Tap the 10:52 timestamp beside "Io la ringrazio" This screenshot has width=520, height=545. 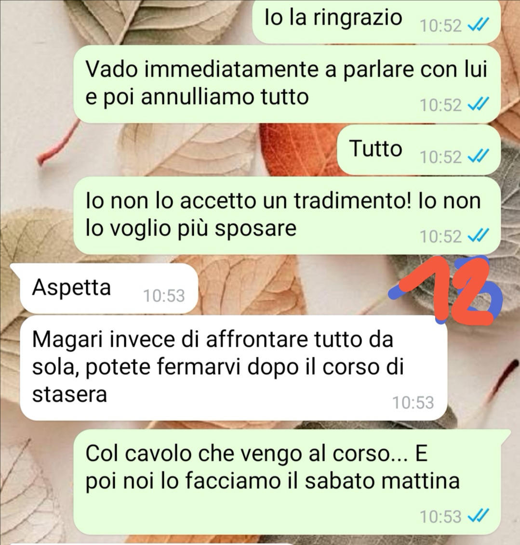click(440, 26)
